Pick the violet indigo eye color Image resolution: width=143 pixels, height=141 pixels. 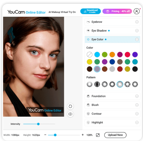pyautogui.click(x=135, y=55)
